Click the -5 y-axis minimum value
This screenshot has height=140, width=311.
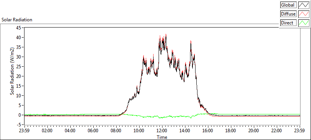(18, 124)
